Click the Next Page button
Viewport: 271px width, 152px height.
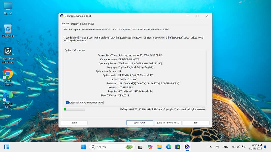[x=140, y=123]
